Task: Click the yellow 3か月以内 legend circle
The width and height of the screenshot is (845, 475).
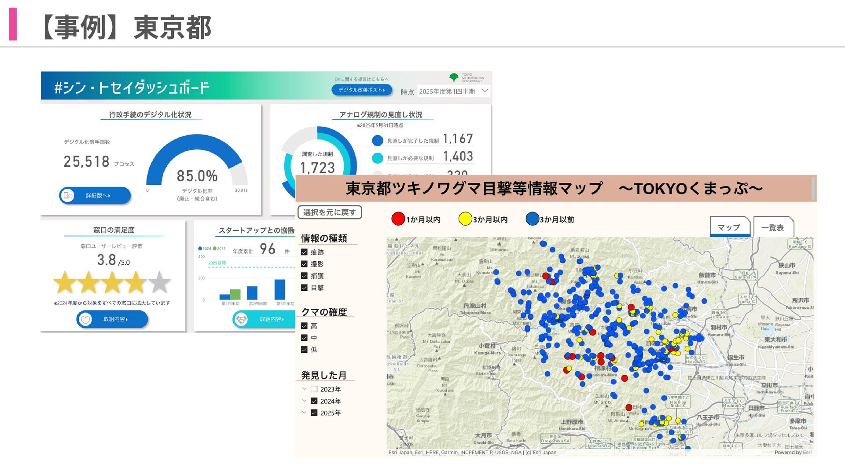Action: pos(465,219)
